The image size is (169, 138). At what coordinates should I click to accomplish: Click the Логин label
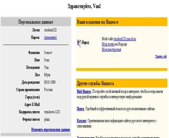tap(36, 30)
